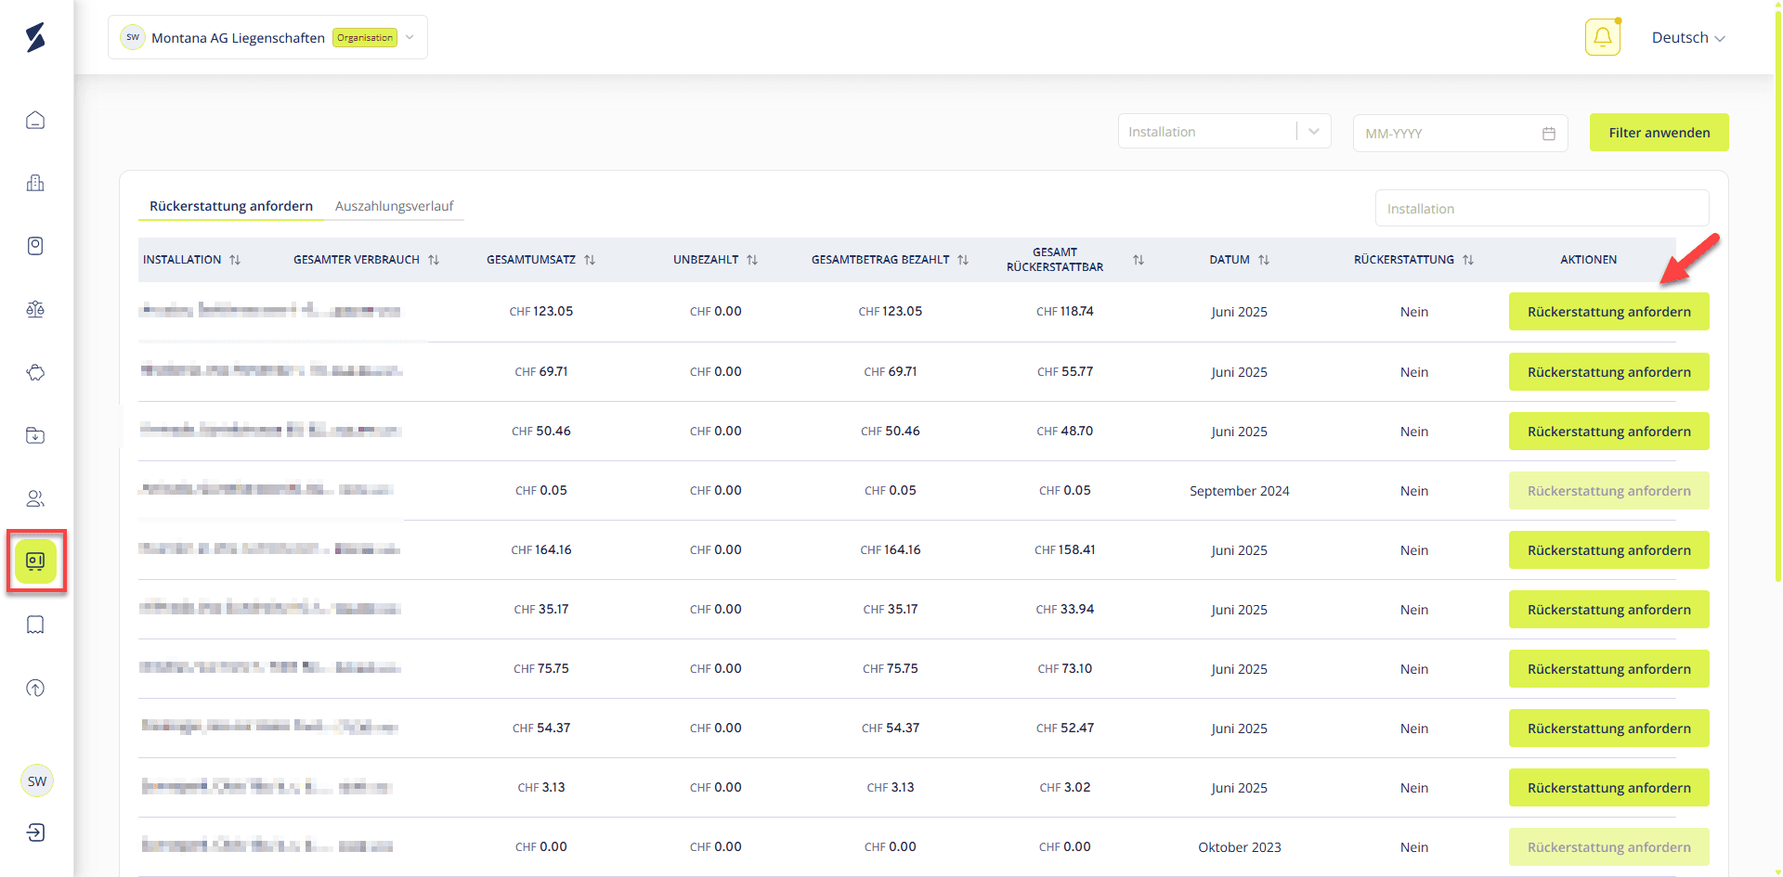Request refund for CHF 50.46 row
Image resolution: width=1783 pixels, height=877 pixels.
point(1609,432)
